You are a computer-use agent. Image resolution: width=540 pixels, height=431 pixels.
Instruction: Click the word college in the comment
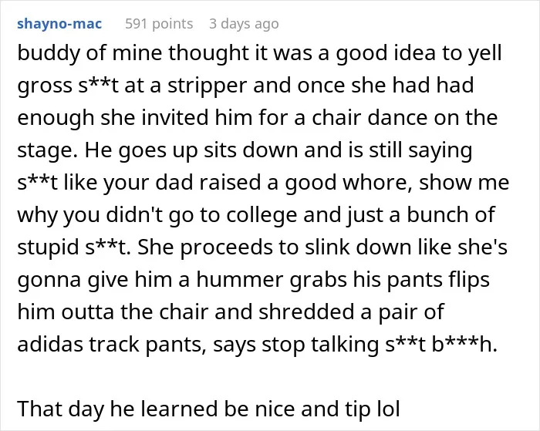(x=262, y=216)
